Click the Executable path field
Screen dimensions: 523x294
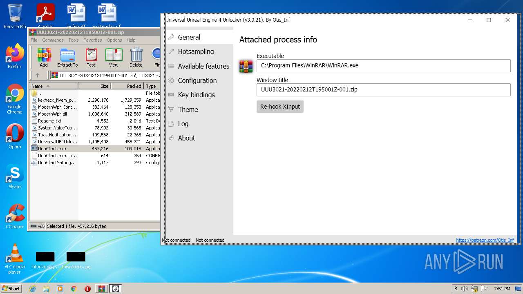coord(383,65)
